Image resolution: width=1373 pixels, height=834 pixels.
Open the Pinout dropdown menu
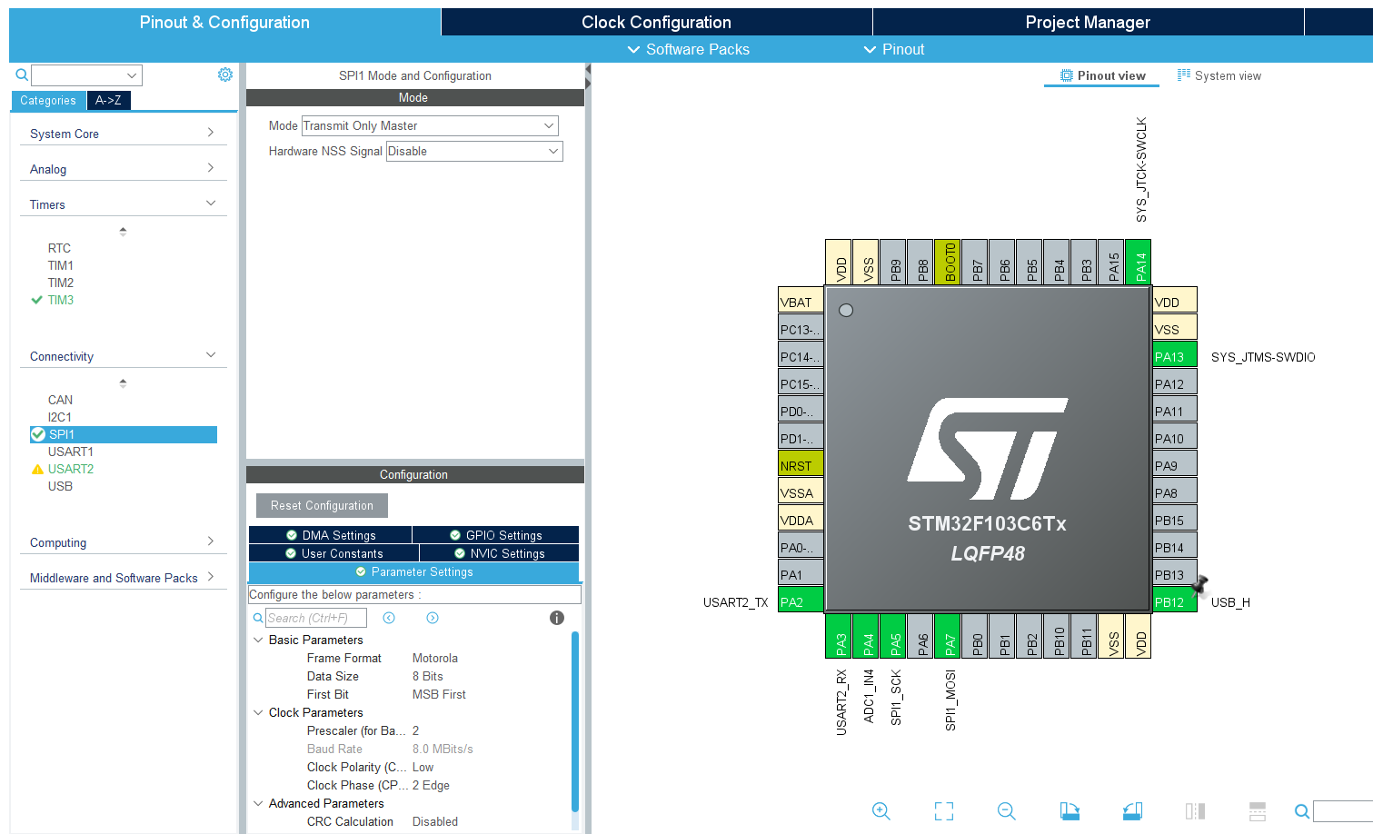click(894, 49)
